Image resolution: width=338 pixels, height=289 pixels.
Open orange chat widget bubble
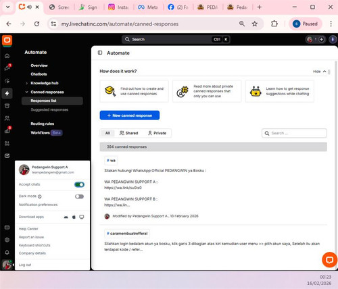(329, 260)
